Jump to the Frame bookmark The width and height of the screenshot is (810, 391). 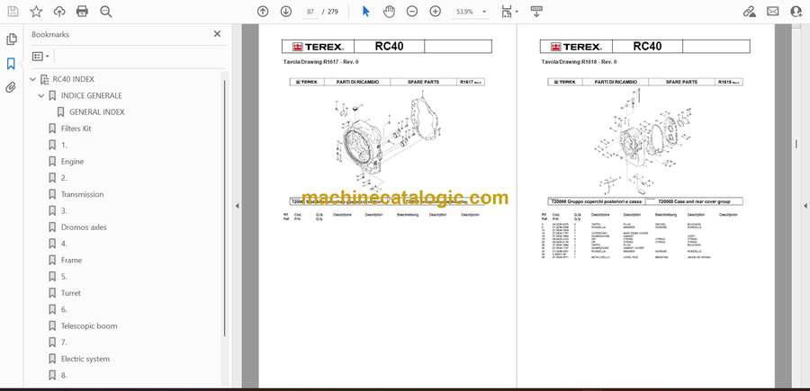coord(71,260)
